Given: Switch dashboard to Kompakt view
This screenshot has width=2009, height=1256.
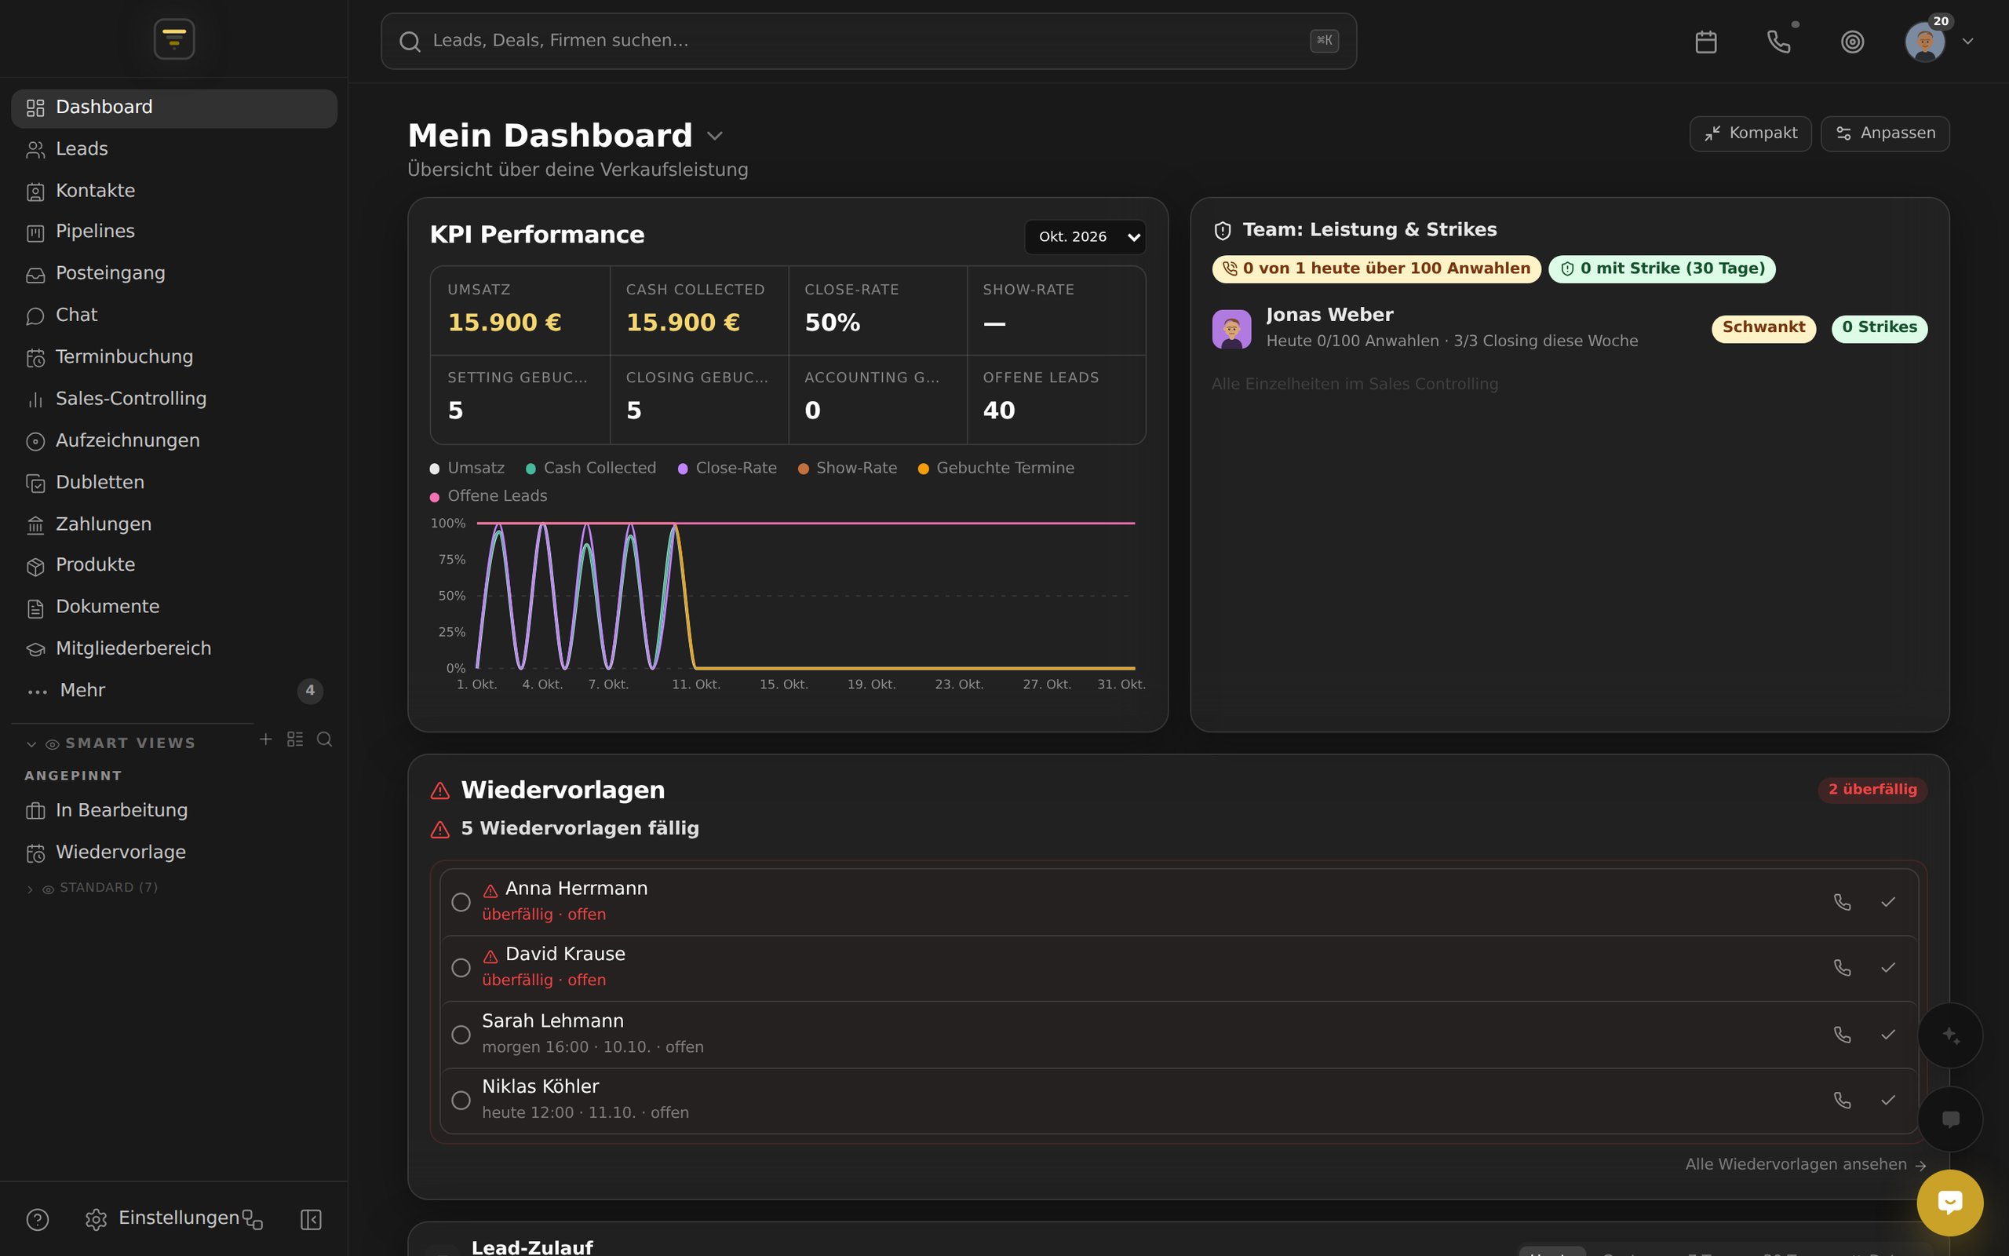Looking at the screenshot, I should (x=1750, y=133).
